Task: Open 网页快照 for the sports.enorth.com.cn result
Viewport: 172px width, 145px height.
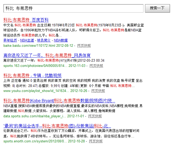Action: click(96, 141)
